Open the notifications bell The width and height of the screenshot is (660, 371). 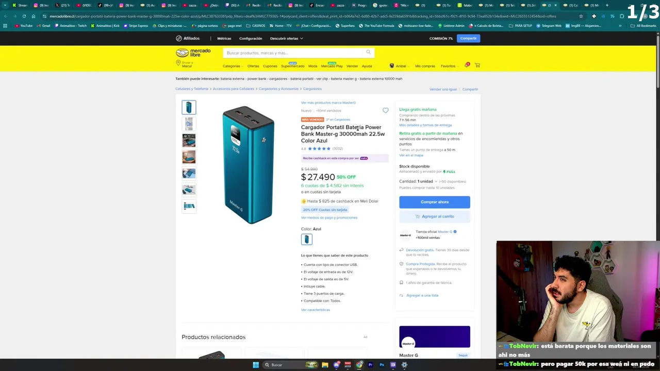click(467, 65)
